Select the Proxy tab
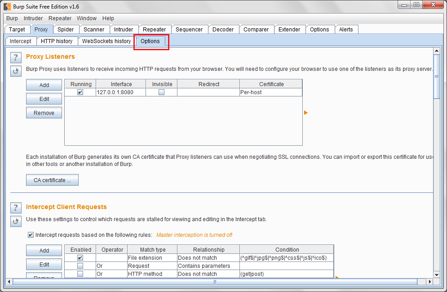 [41, 29]
